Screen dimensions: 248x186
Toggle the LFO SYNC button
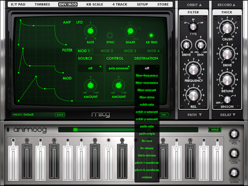(110, 35)
